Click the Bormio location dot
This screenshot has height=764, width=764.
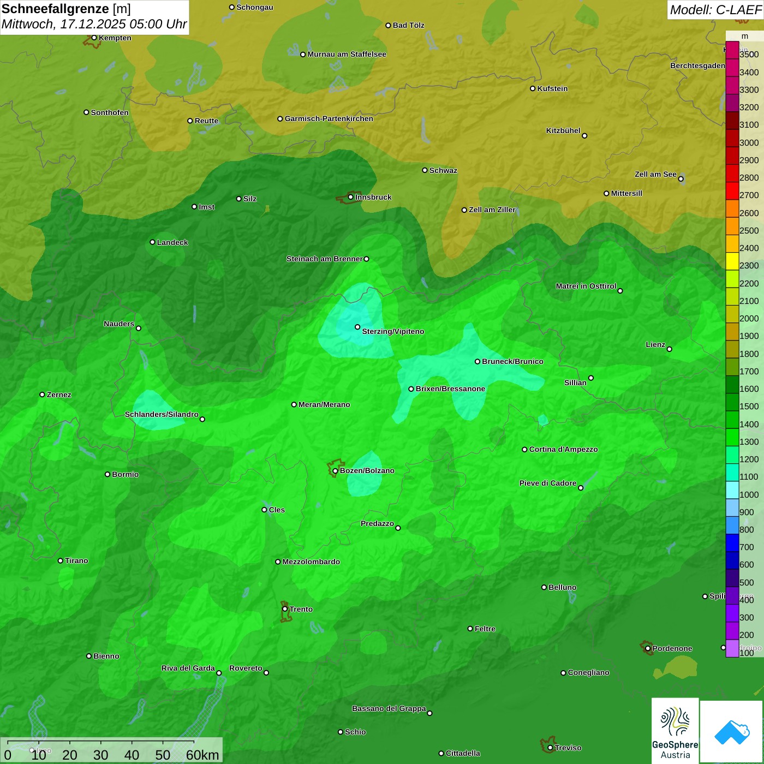pos(108,474)
